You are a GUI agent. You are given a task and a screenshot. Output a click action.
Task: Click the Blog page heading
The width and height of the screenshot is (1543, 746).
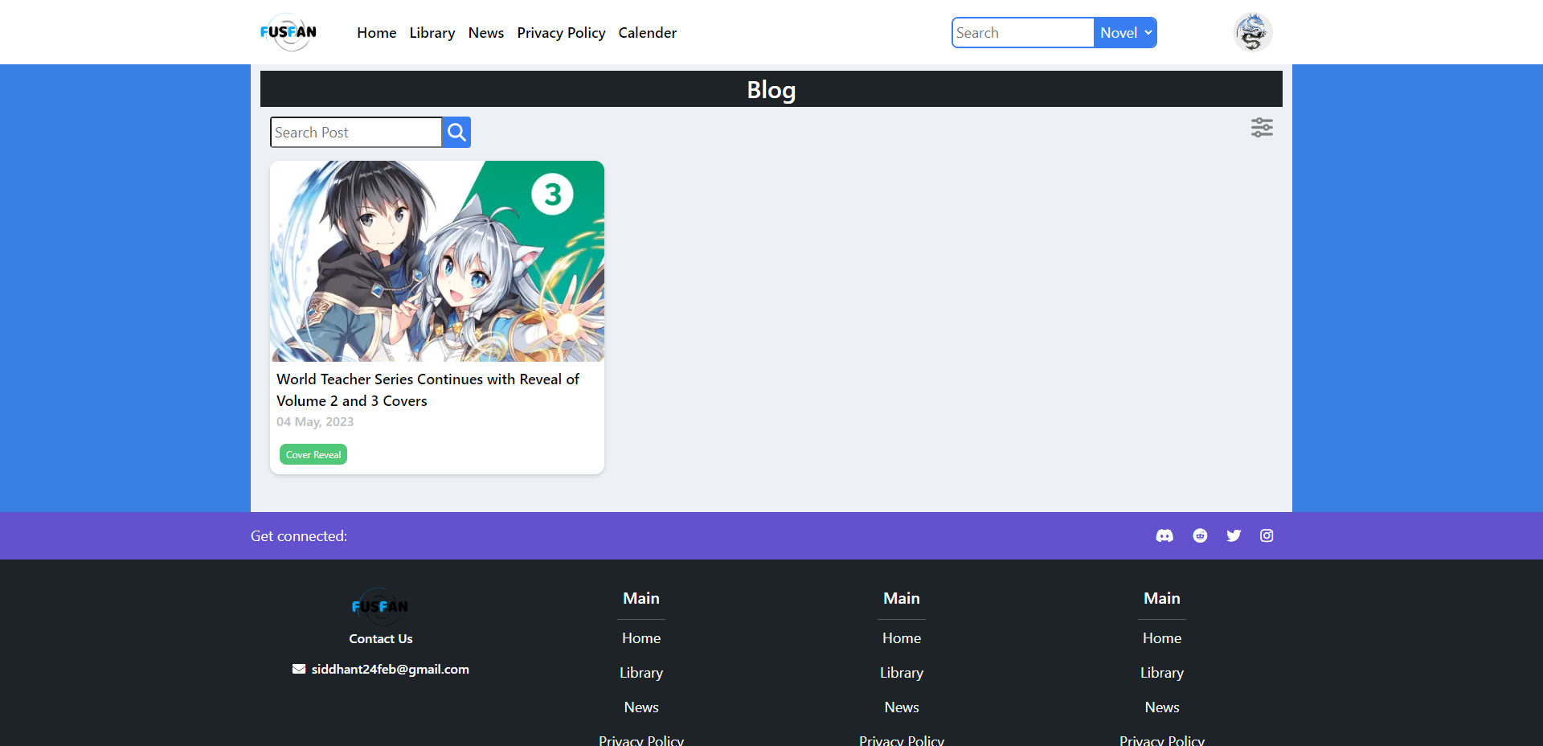click(771, 89)
